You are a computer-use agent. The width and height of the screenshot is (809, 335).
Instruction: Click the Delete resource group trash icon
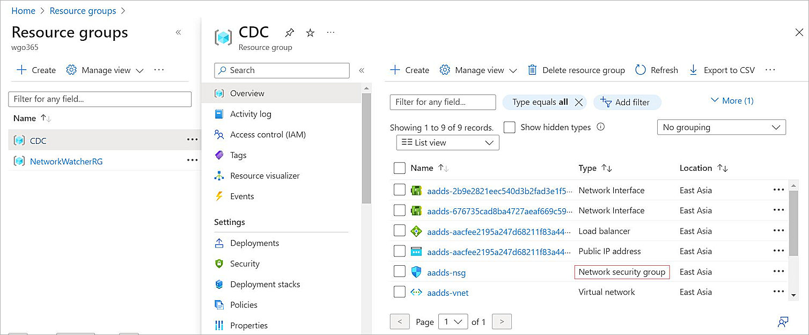pos(532,70)
